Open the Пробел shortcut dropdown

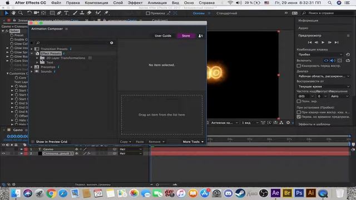click(x=320, y=54)
